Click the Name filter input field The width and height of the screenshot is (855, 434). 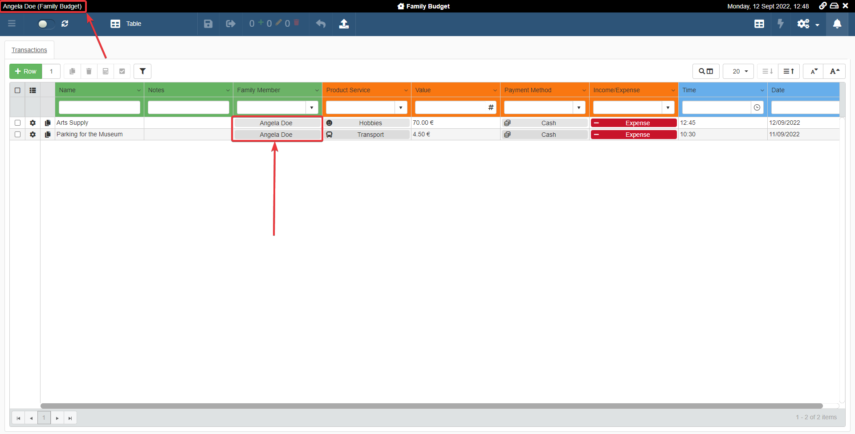(x=99, y=107)
